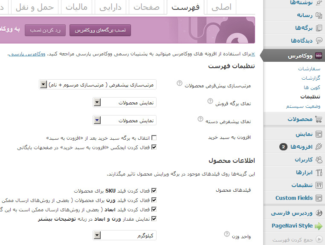Click the Pages (برگه‌ها) icon in sidebar
Image resolution: width=325 pixels, height=245 pixels.
pyautogui.click(x=319, y=28)
